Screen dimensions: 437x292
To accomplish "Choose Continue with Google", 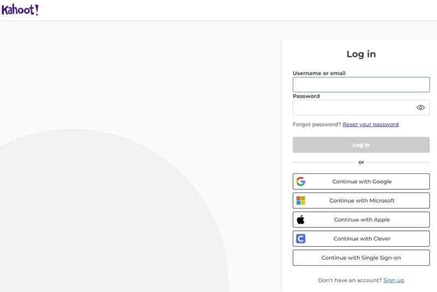I will (x=362, y=182).
